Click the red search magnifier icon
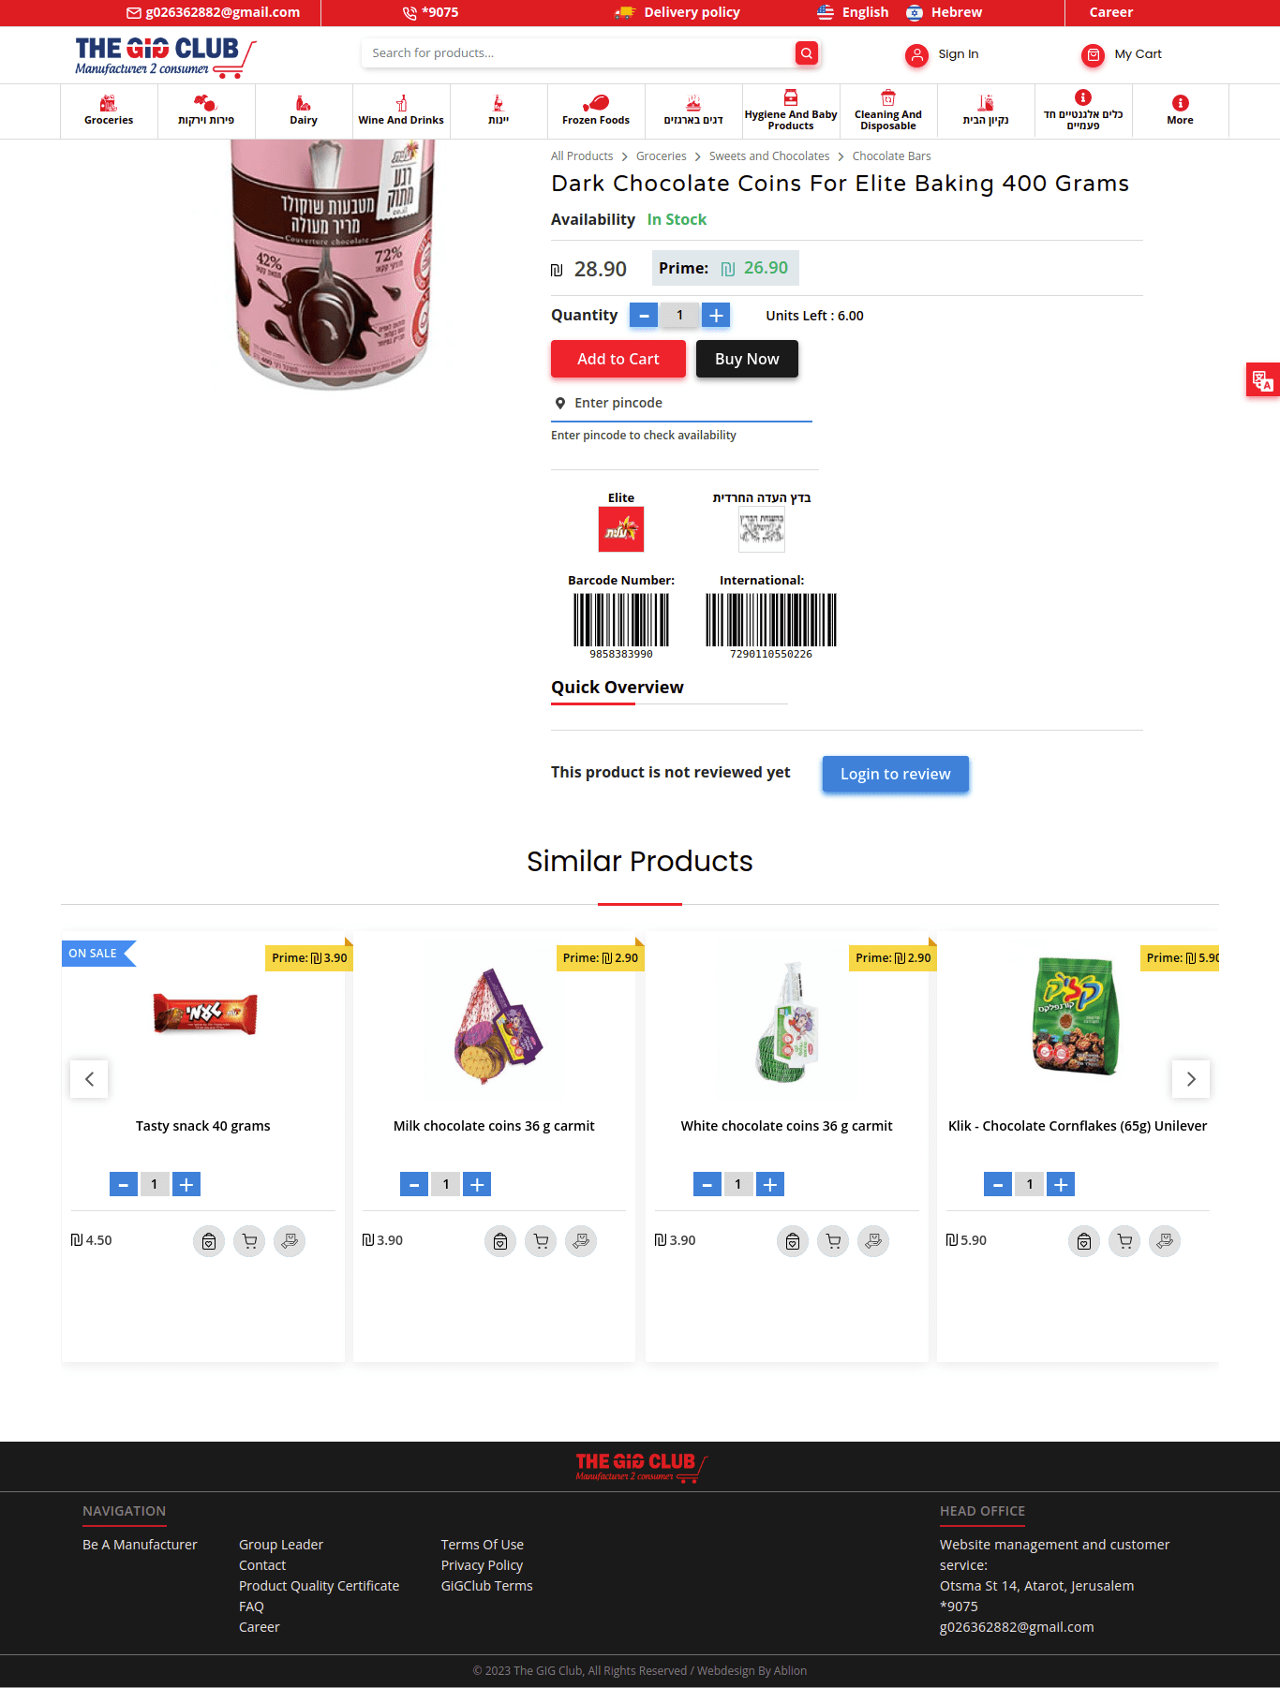 (x=806, y=53)
